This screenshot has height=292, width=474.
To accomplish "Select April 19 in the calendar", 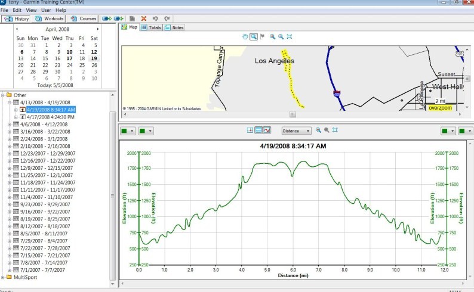I will pos(94,58).
